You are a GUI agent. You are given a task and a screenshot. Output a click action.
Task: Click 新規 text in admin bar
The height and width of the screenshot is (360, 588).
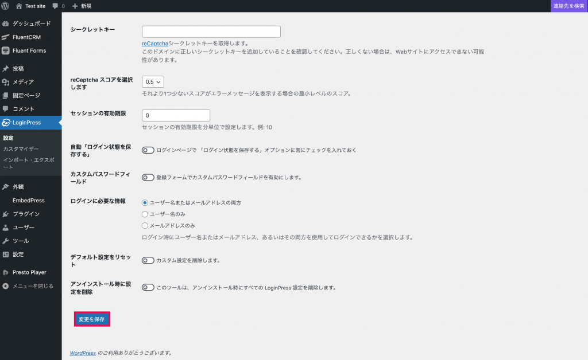pyautogui.click(x=86, y=6)
